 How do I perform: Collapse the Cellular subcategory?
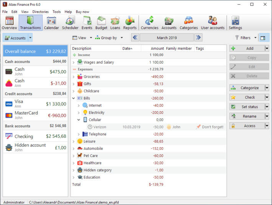(x=79, y=120)
